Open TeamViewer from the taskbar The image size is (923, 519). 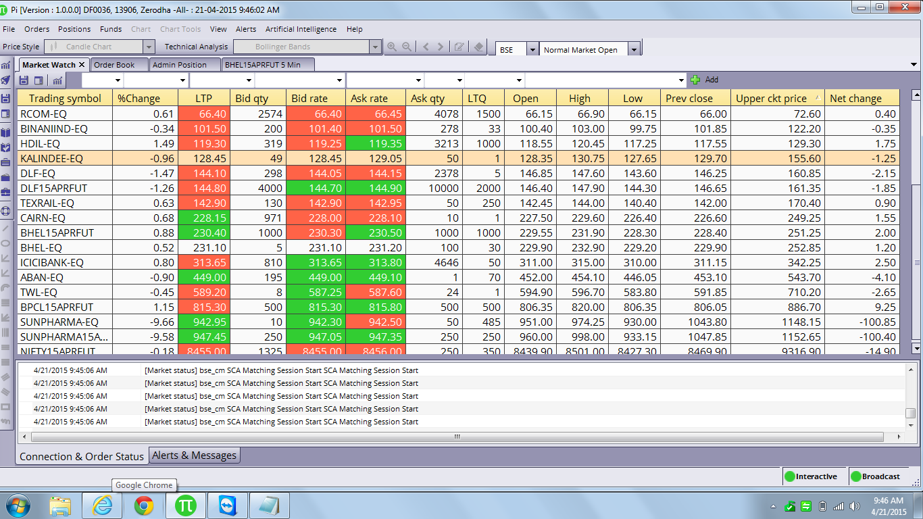(x=227, y=505)
